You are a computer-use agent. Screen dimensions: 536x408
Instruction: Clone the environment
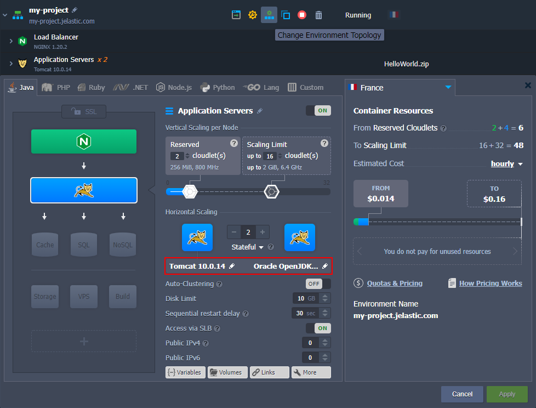pyautogui.click(x=286, y=15)
